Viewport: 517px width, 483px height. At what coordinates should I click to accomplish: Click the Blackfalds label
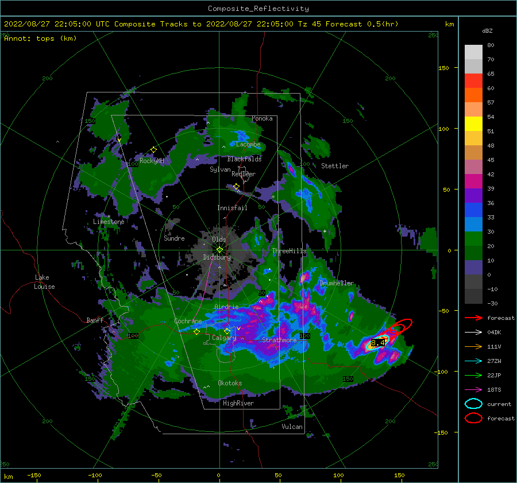(244, 159)
